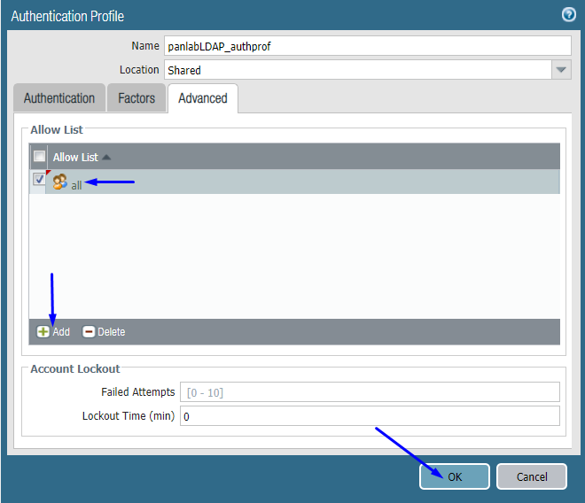The image size is (585, 503).
Task: Click the Delete button label
Action: click(111, 332)
